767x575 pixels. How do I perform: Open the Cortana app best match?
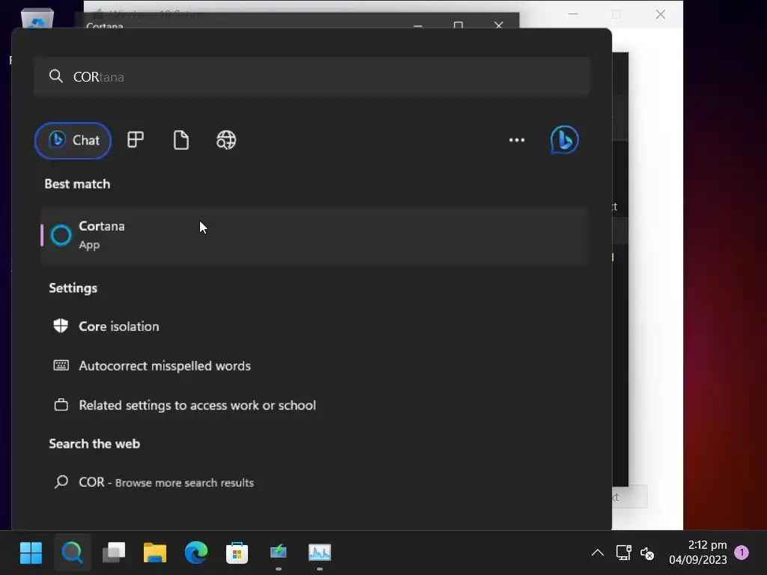point(314,235)
